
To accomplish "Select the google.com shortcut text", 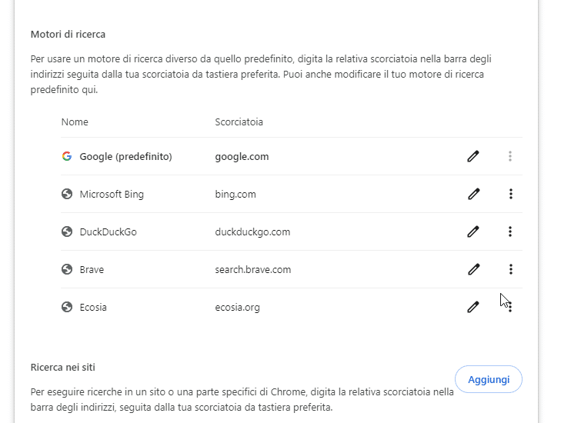I will coord(242,157).
